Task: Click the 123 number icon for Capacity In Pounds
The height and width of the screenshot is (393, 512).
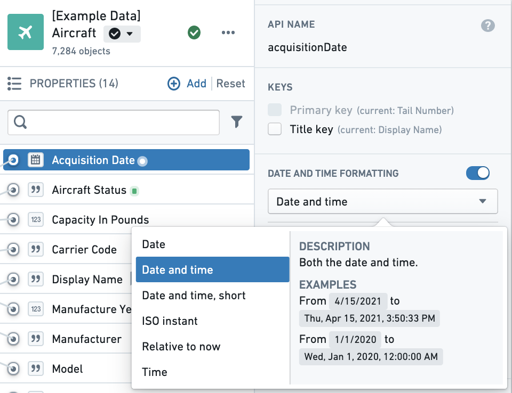Action: [x=36, y=219]
